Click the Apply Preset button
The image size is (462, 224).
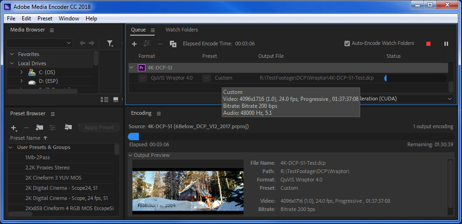click(x=99, y=127)
